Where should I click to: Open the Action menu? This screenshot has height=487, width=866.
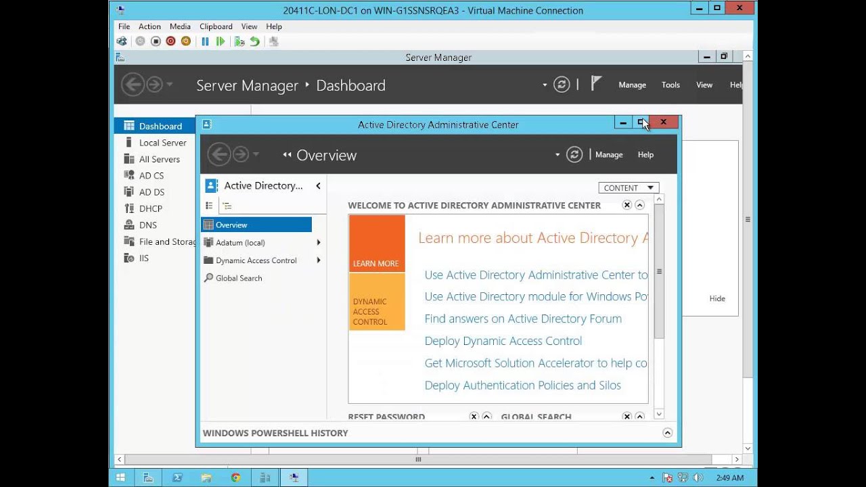pyautogui.click(x=150, y=26)
